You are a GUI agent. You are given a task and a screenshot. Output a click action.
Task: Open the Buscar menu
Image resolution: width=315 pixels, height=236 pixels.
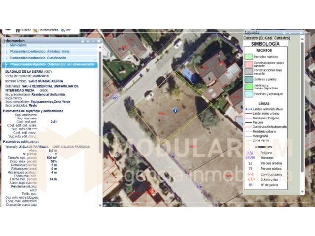pyautogui.click(x=23, y=30)
